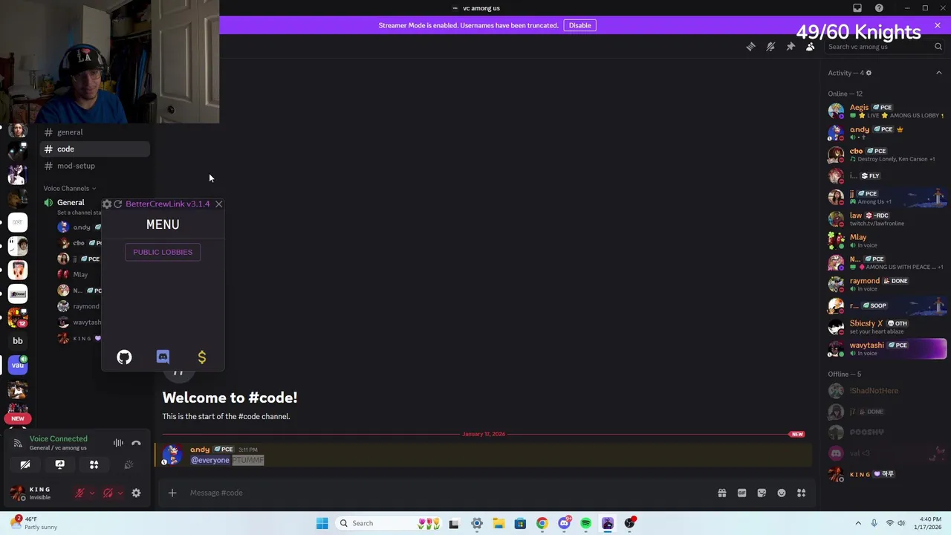Open the soundboard icon in voice panel
Screen dimensions: 951x535
129,464
